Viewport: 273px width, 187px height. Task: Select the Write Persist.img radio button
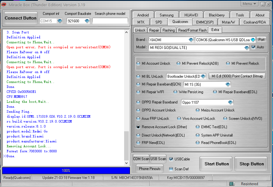coord(175,92)
